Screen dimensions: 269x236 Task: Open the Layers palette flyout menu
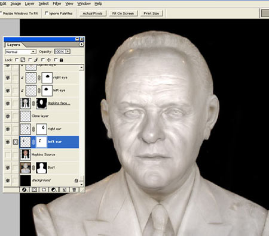(81, 44)
